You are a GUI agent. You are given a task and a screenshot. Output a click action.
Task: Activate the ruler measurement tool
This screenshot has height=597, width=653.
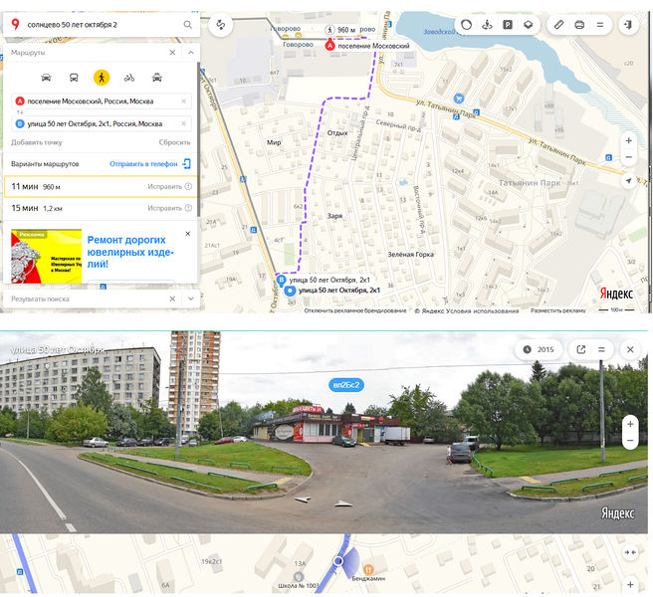tap(558, 24)
